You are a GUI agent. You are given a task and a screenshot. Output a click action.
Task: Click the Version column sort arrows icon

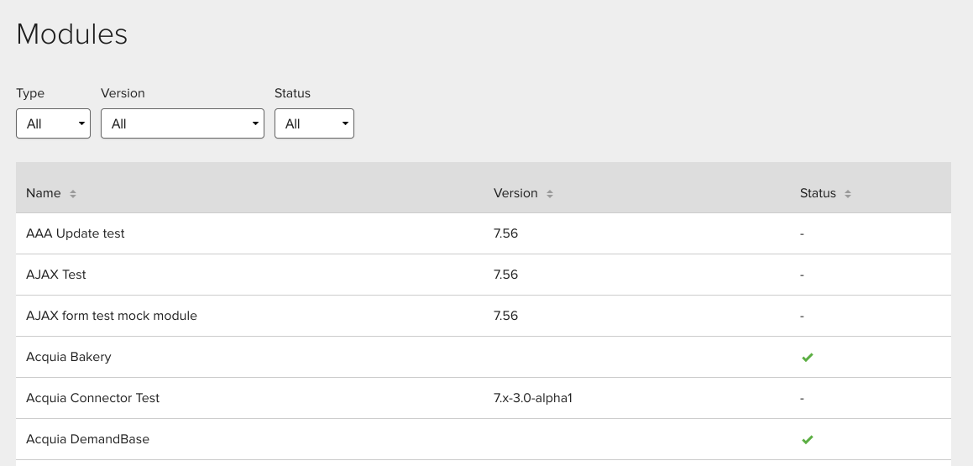coord(549,194)
